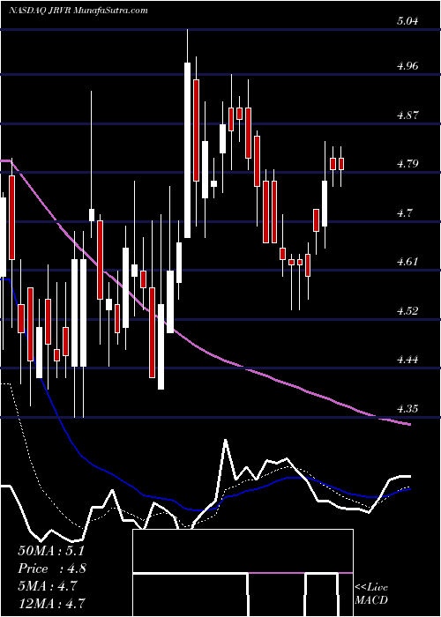This screenshot has height=617, width=441.
Task: Click the <<Live MACD label
Action: 371,594
